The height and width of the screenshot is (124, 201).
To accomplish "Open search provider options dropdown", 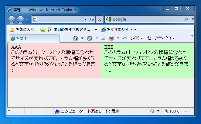I will coord(192,19).
